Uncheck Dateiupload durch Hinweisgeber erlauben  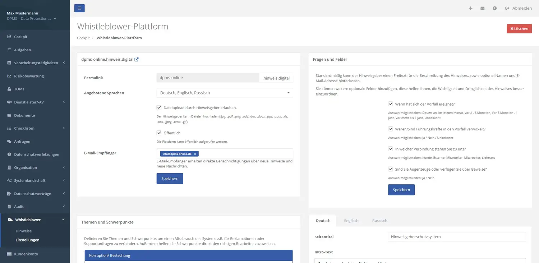pos(159,107)
